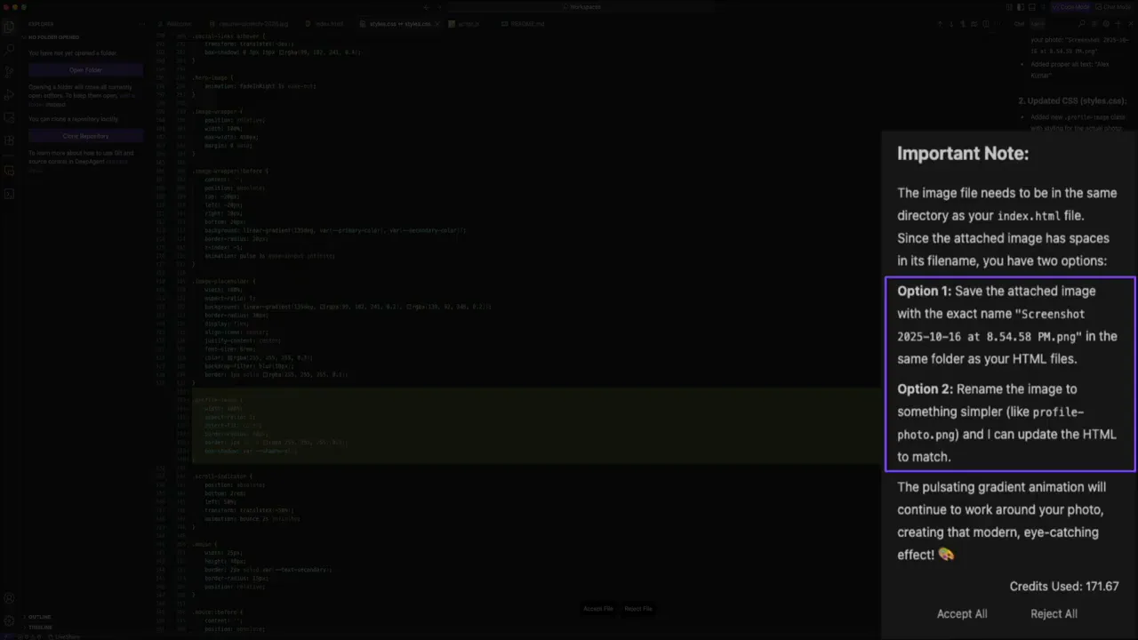Click the Important Note heading

[963, 153]
